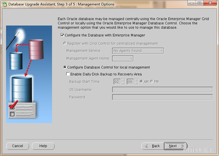This screenshot has height=156, width=219.
Task: Select the AM radio button
Action: tap(142, 81)
